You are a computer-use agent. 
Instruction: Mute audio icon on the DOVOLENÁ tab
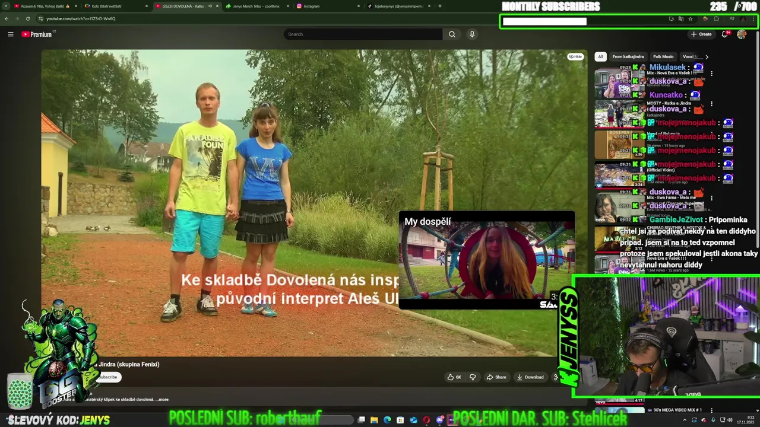[210, 6]
